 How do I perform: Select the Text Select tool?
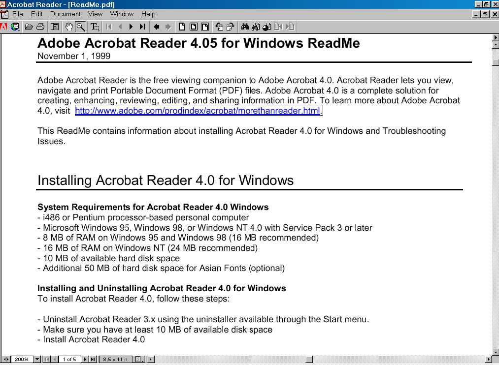click(95, 27)
